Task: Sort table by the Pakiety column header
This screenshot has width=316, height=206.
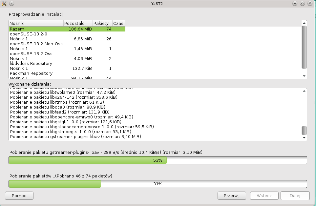Action: tap(102, 23)
